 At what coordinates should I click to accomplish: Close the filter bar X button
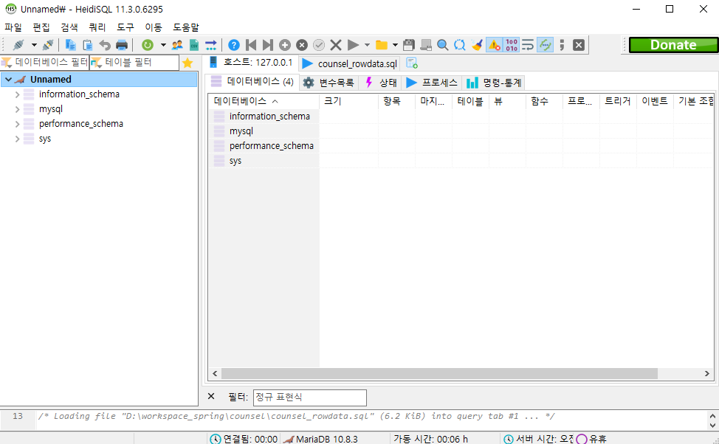(x=211, y=396)
